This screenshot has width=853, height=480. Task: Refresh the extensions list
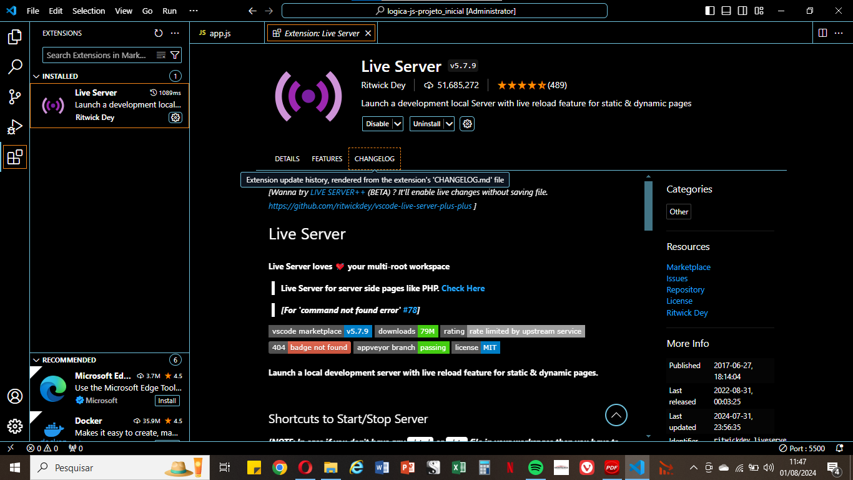159,33
